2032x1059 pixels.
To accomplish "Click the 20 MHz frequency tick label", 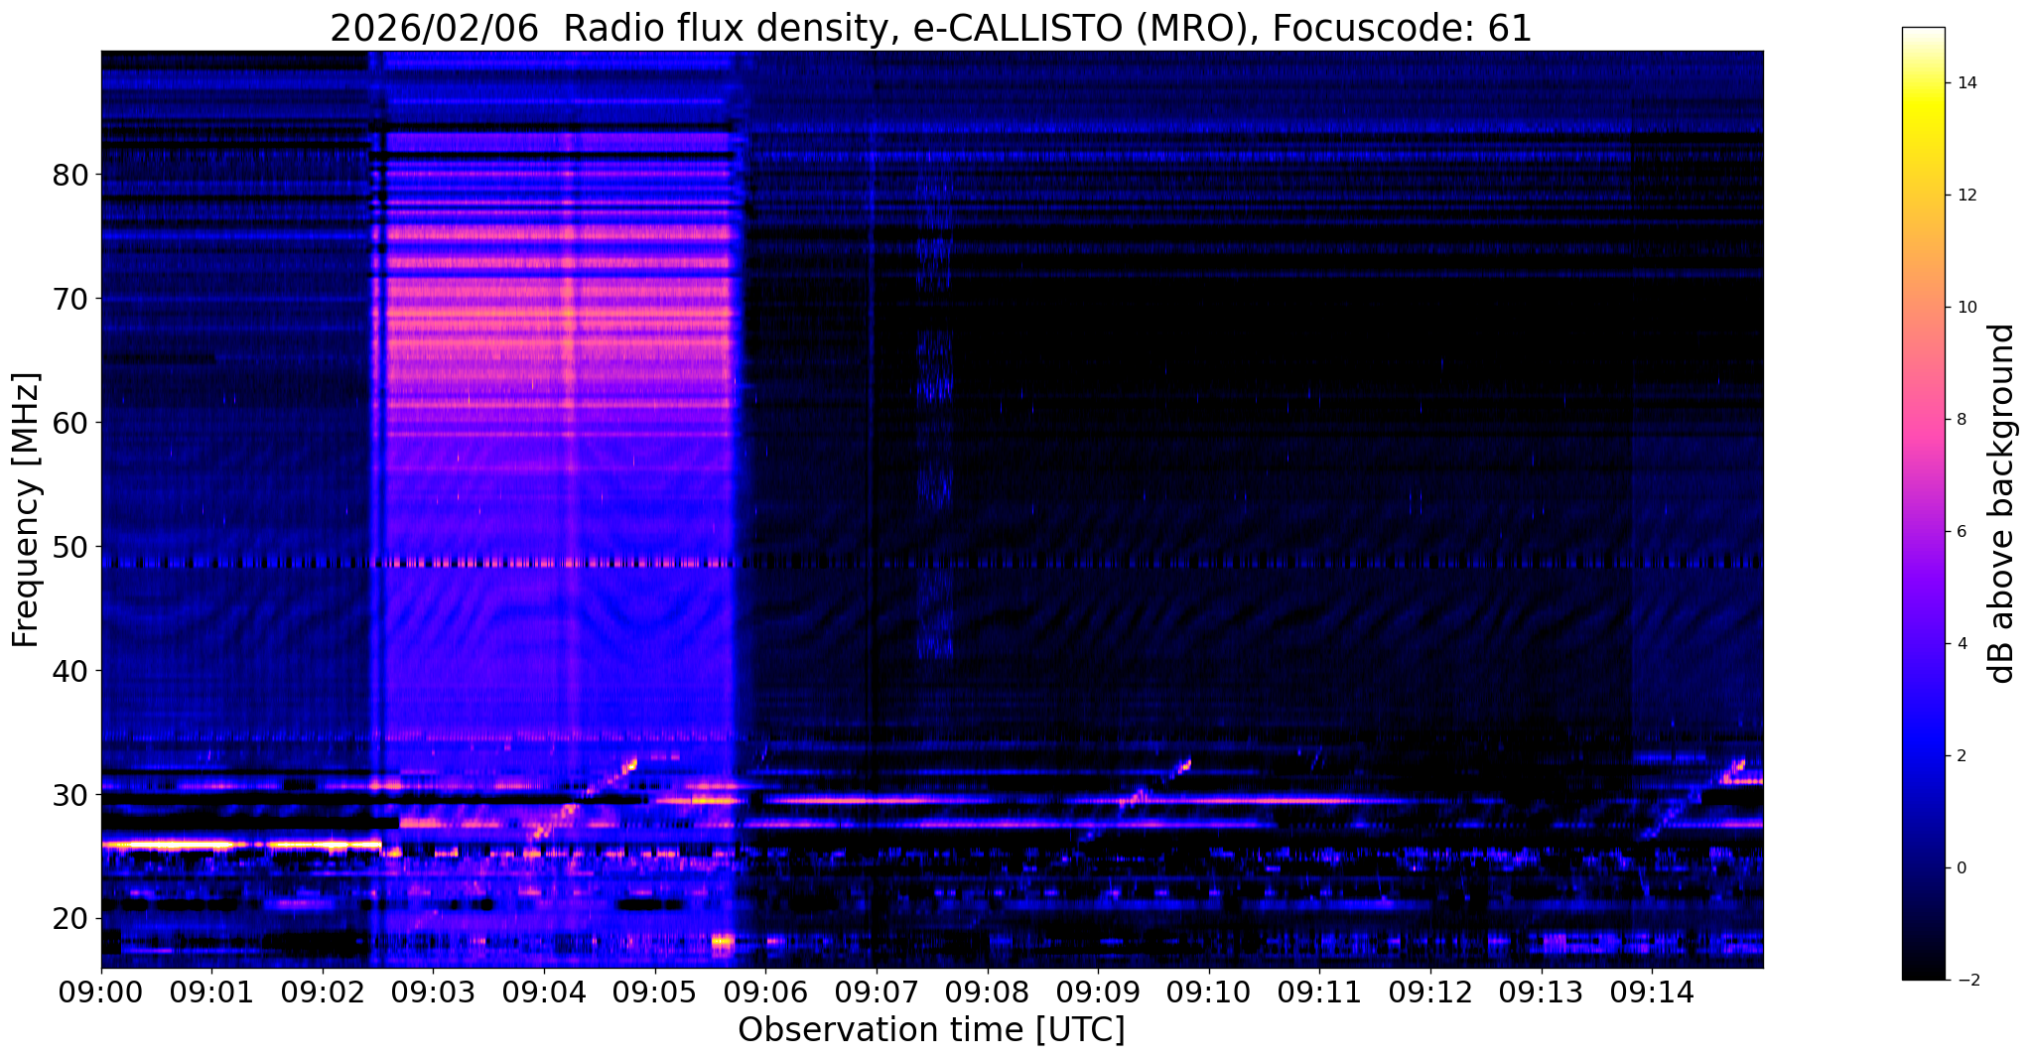I will click(x=68, y=919).
